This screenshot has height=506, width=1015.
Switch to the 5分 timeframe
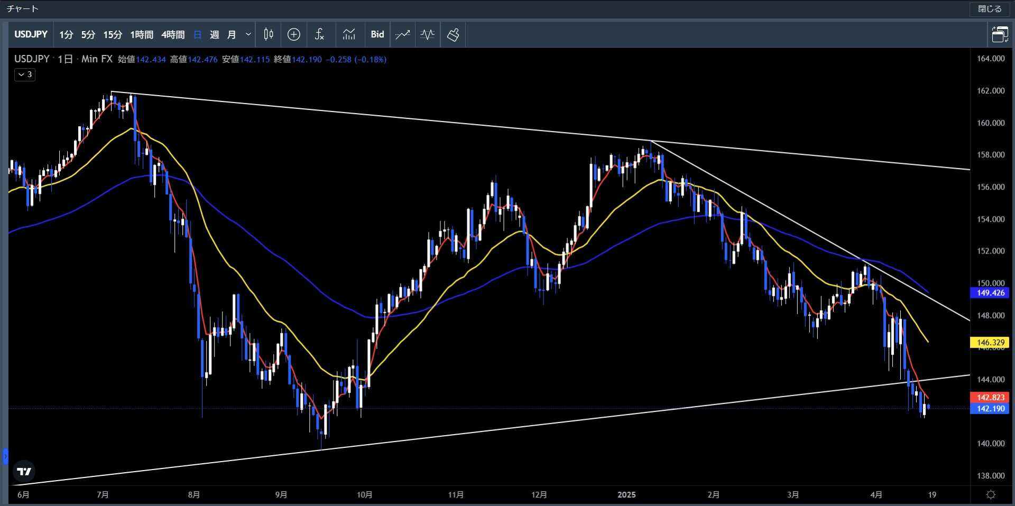(x=88, y=34)
